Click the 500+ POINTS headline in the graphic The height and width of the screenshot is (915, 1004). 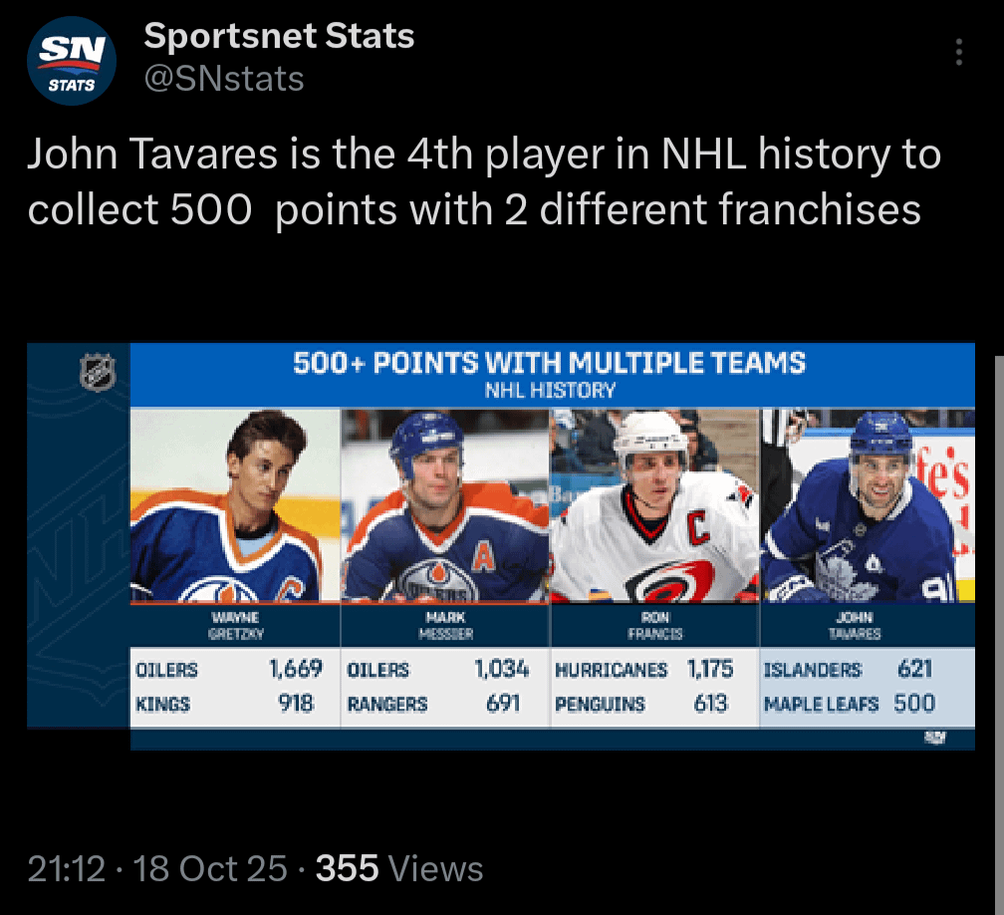(x=553, y=364)
